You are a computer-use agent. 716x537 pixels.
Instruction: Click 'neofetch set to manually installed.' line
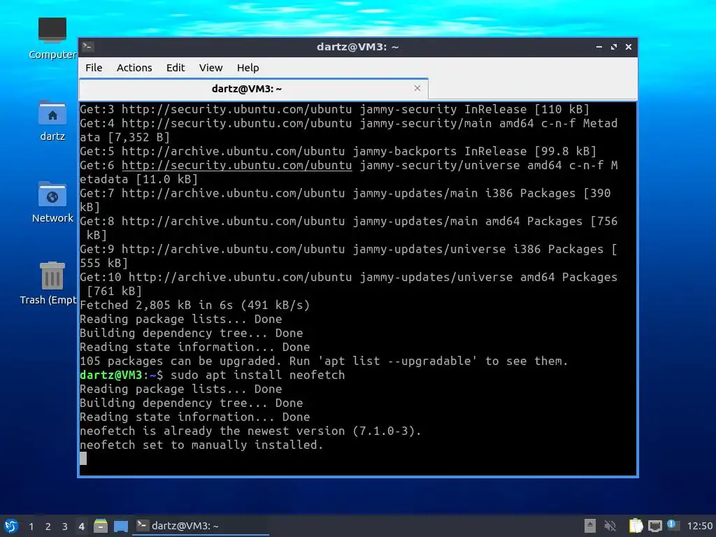click(201, 445)
